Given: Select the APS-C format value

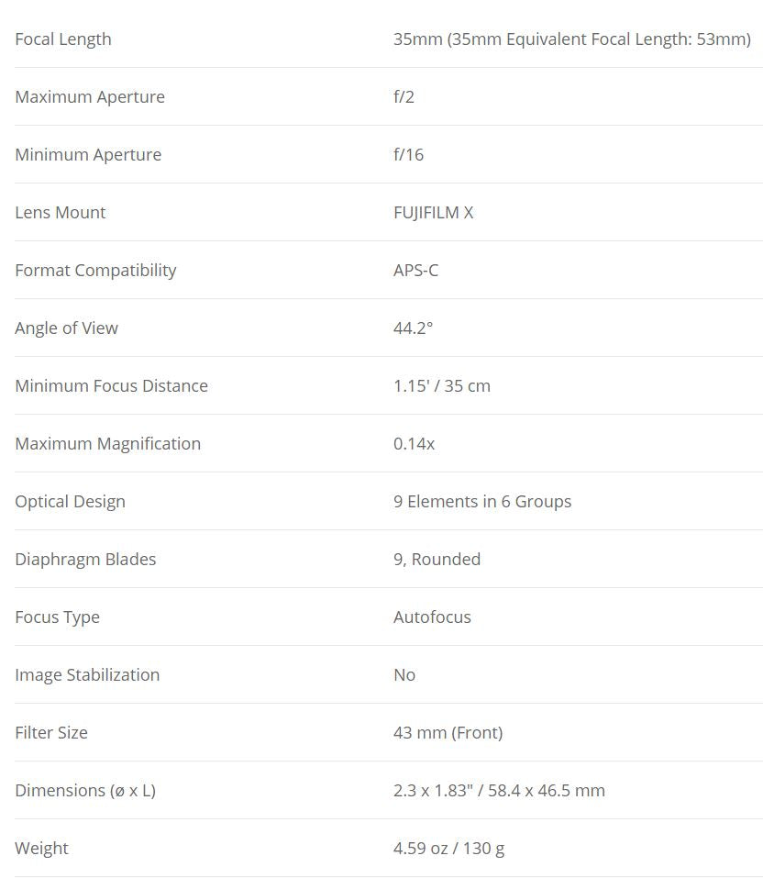Looking at the screenshot, I should tap(415, 271).
